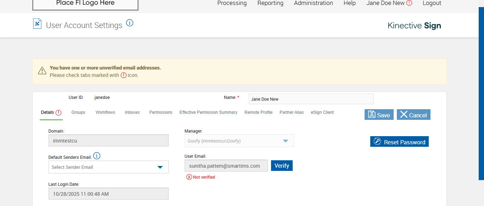Click the Default Senders Email info icon
This screenshot has width=484, height=206.
pos(97,156)
